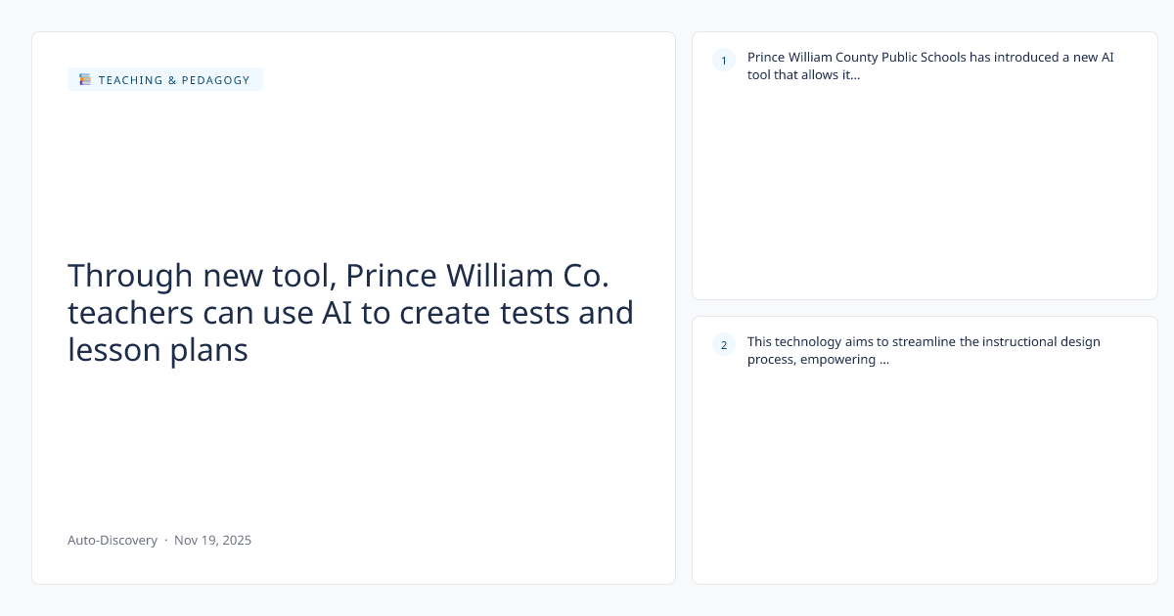This screenshot has width=1174, height=616.
Task: Click the books icon in category tag
Action: point(85,80)
